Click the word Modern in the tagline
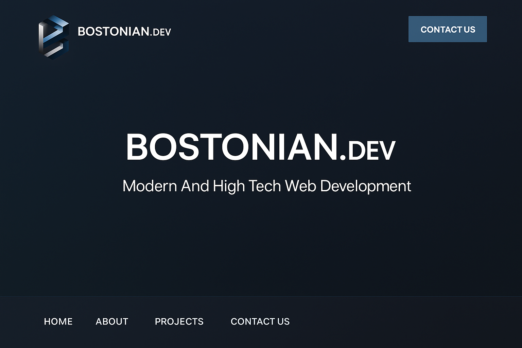522x348 pixels. pos(150,186)
